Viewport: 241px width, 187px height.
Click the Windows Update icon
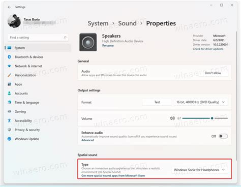(x=10, y=139)
